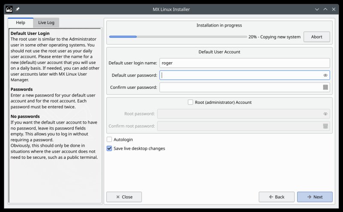Go to the Next installer step
Viewport: 343px width, 212px height.
click(315, 197)
